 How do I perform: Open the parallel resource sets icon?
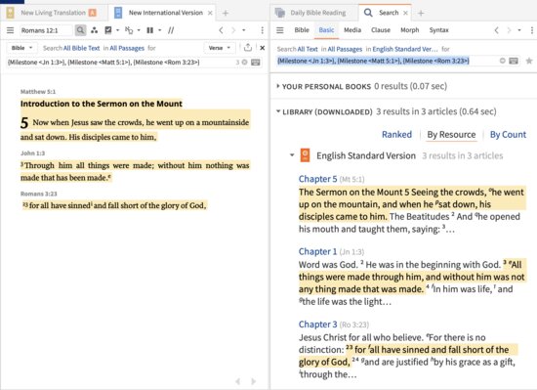coord(94,30)
